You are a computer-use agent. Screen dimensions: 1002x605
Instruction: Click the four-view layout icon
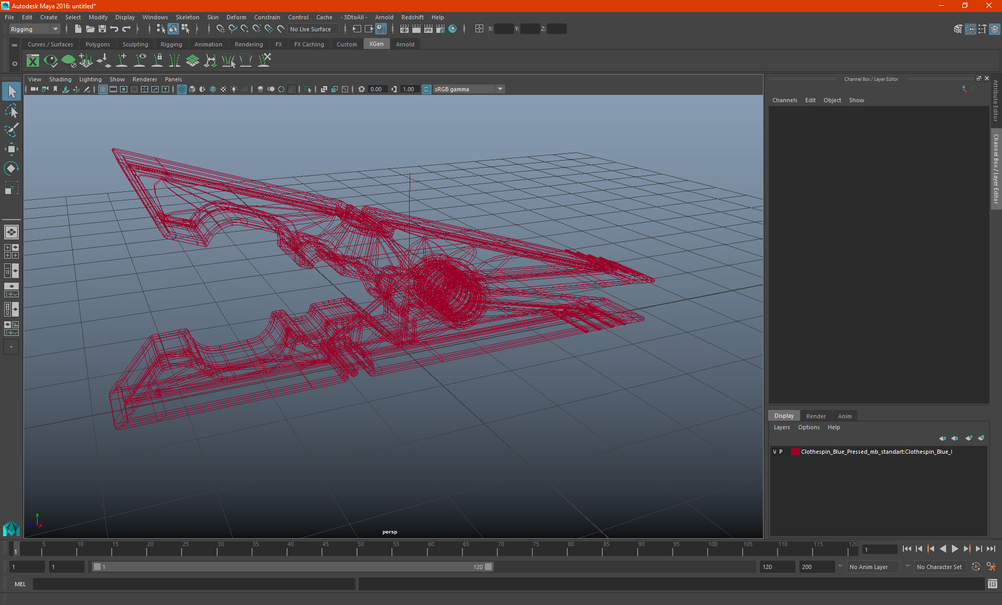[11, 251]
